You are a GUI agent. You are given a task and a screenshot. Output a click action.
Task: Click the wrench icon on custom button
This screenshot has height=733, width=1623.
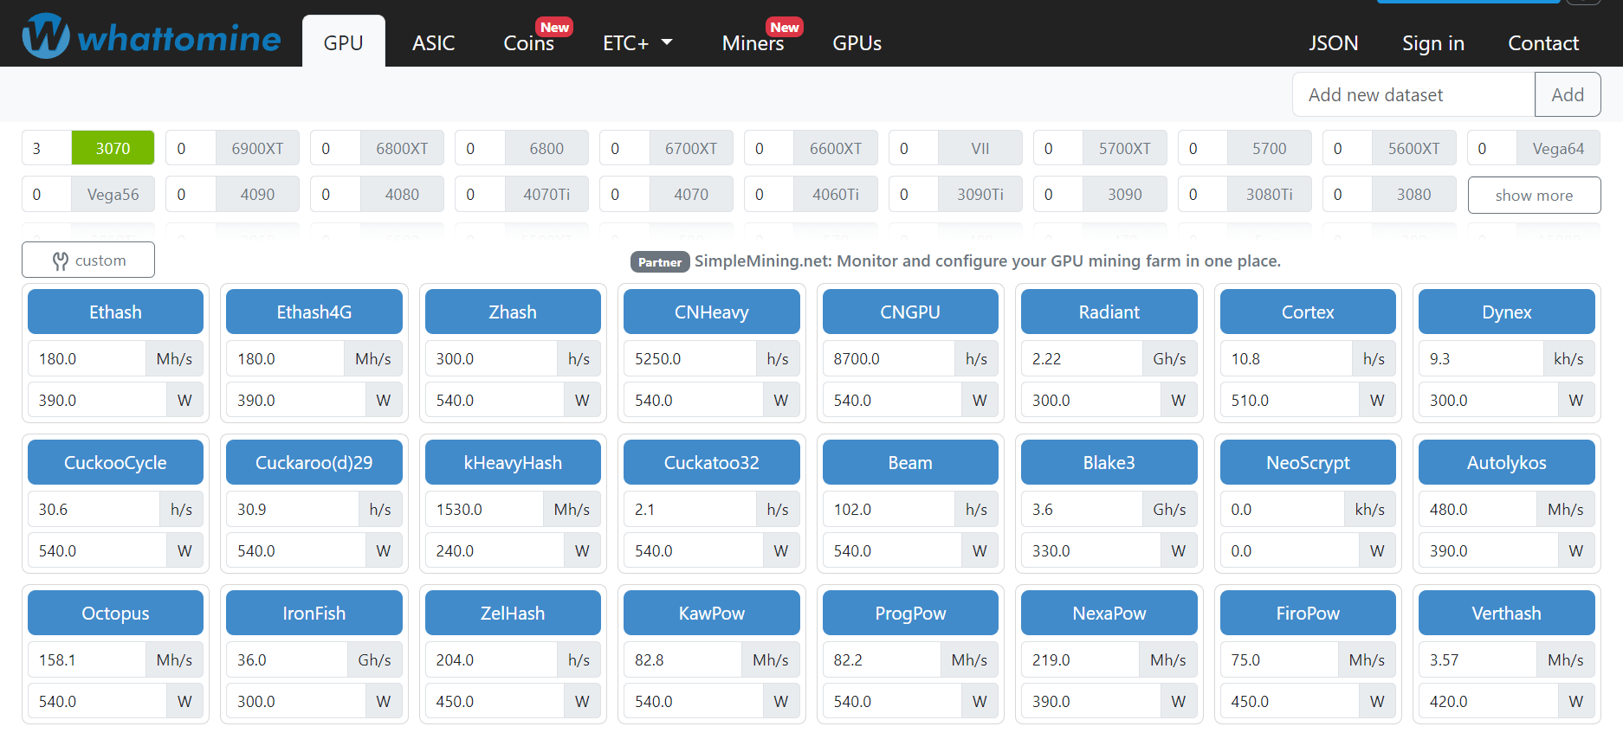pos(60,261)
